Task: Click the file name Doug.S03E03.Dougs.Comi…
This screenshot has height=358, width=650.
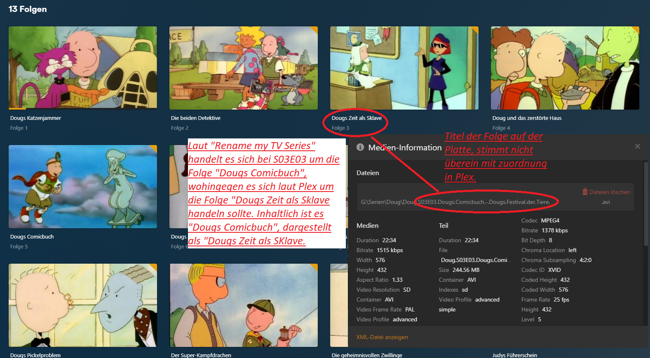Action: pos(476,260)
